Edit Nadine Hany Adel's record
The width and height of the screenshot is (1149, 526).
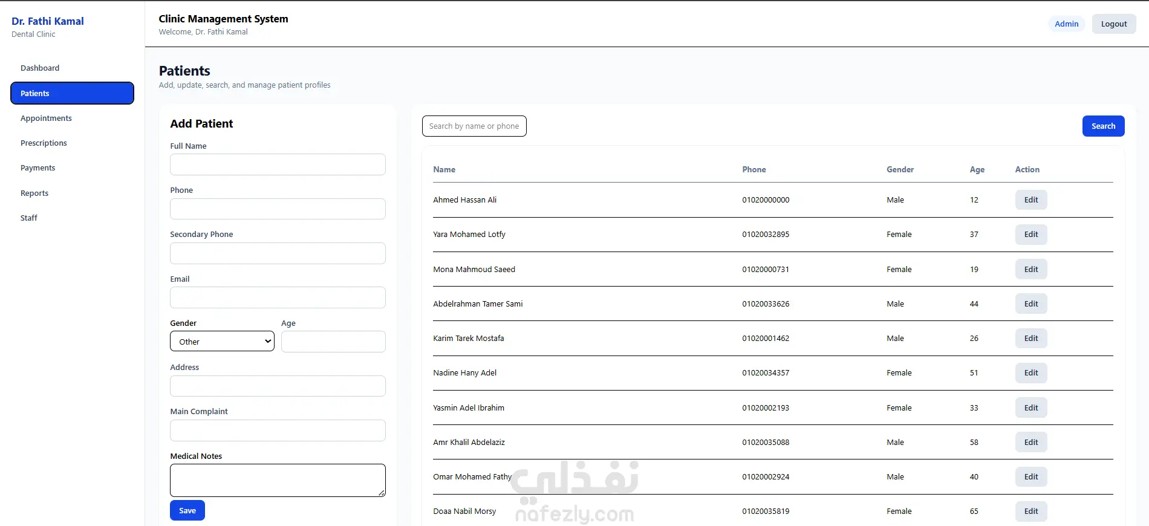(x=1031, y=373)
